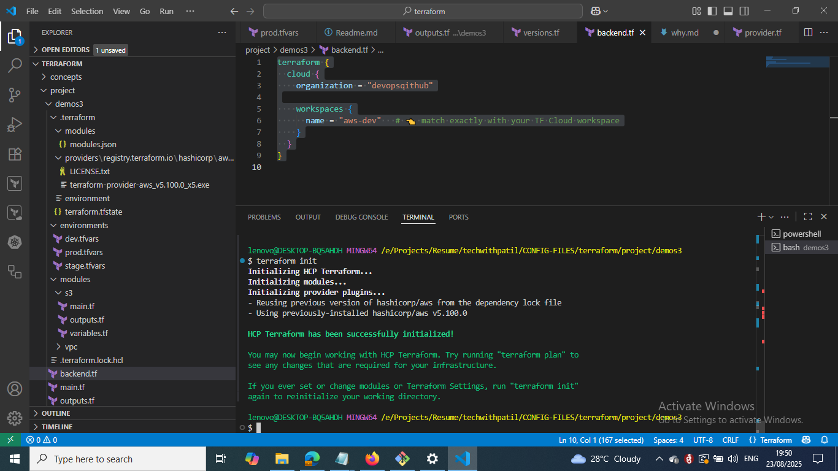Open the Search view in activity bar
The height and width of the screenshot is (471, 838).
pos(15,66)
